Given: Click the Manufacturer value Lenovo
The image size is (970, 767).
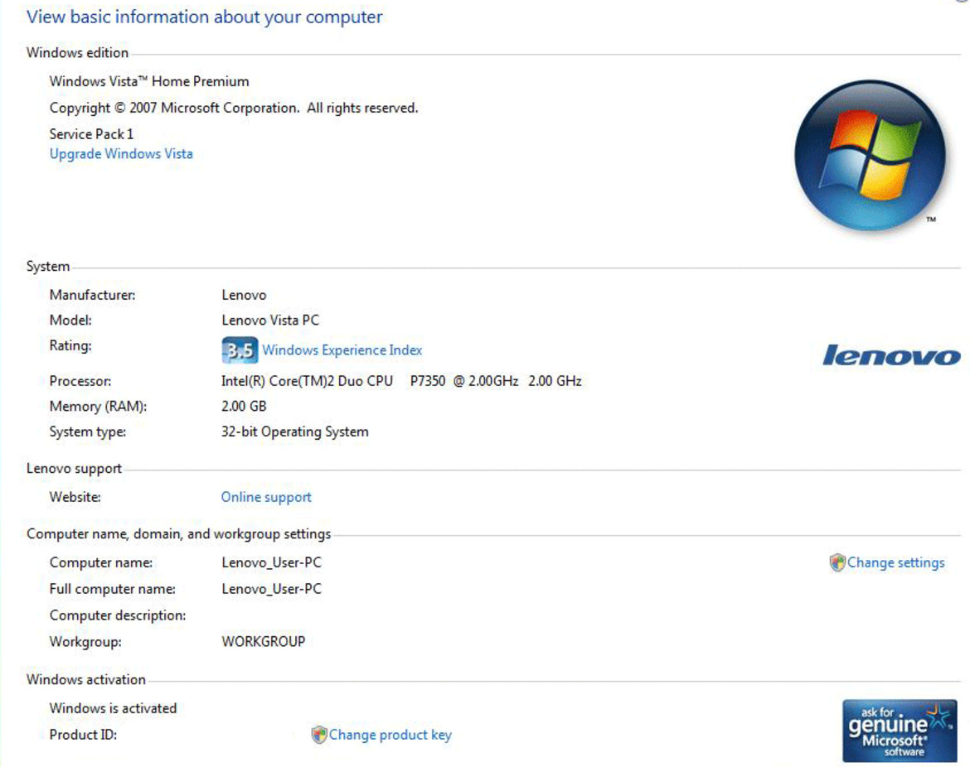Looking at the screenshot, I should click(x=244, y=295).
